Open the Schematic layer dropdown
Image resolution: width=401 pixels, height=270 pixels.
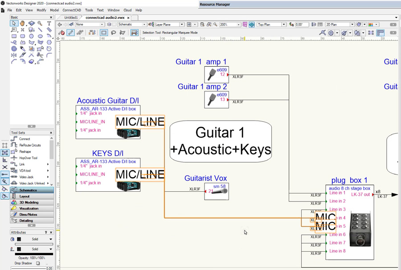132,24
